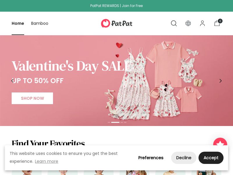
Task: Open the globe language selector icon
Action: (x=188, y=23)
